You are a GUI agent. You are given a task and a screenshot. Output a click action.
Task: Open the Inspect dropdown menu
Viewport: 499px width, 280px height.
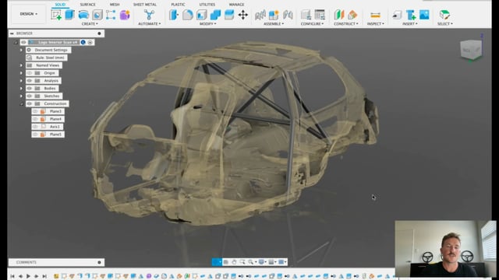point(376,24)
